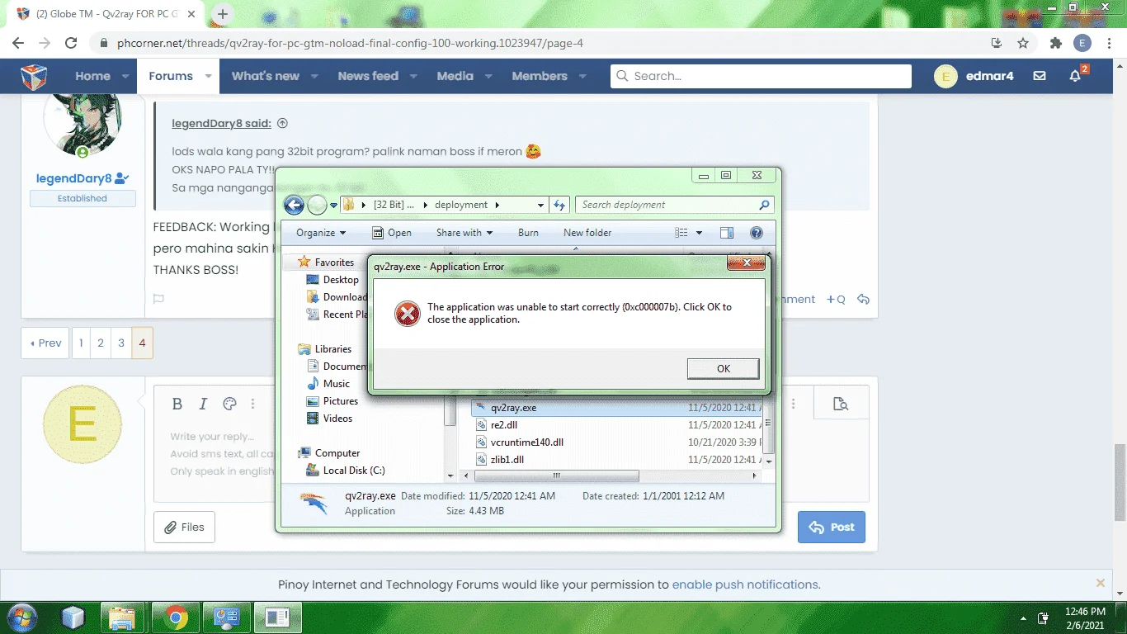1127x634 pixels.
Task: Select Local Disk (C:) in Explorer sidebar
Action: [353, 471]
